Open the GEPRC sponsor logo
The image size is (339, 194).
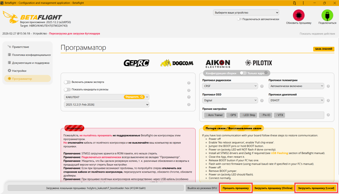click(136, 63)
